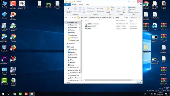The width and height of the screenshot is (170, 96).
Task: Select the PdaNetA4197 file
Action: (91, 26)
